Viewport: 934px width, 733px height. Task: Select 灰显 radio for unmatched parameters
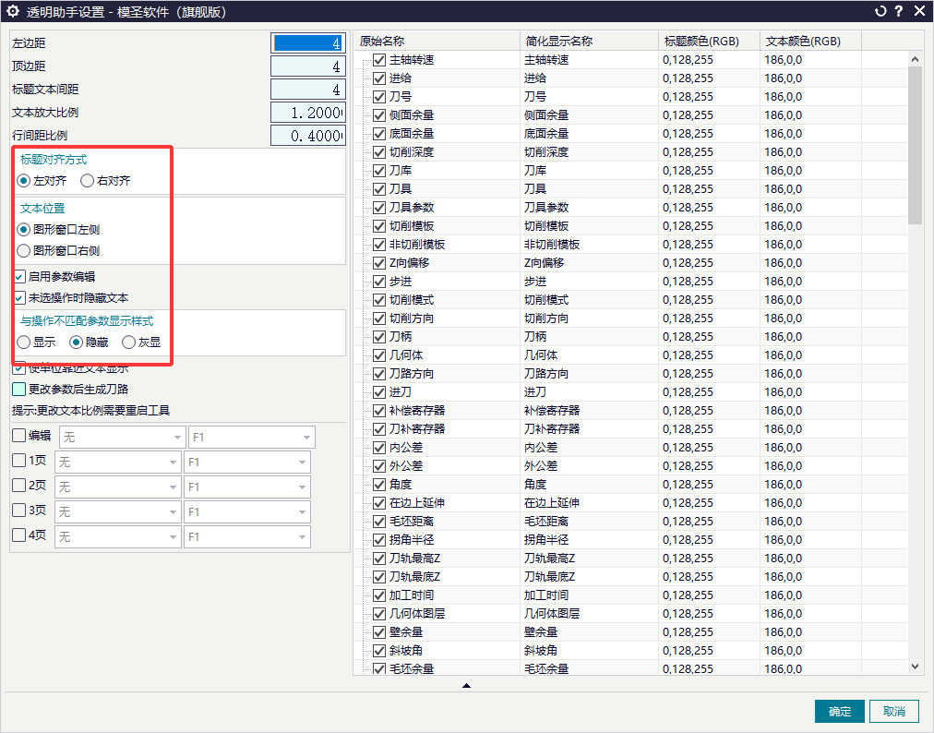128,342
